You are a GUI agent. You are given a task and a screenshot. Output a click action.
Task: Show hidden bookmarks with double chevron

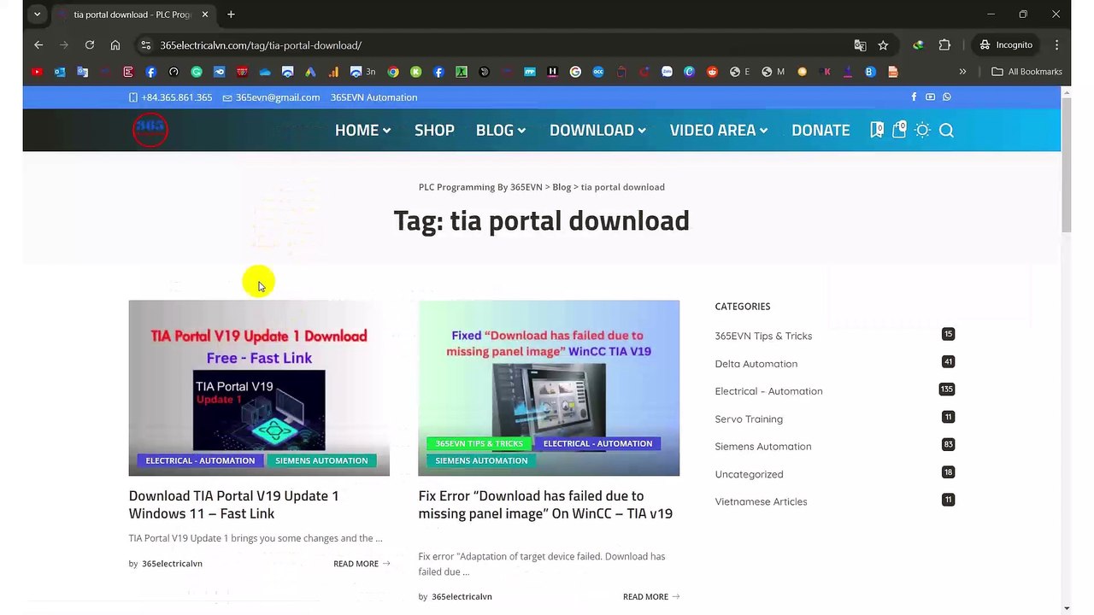click(x=962, y=72)
